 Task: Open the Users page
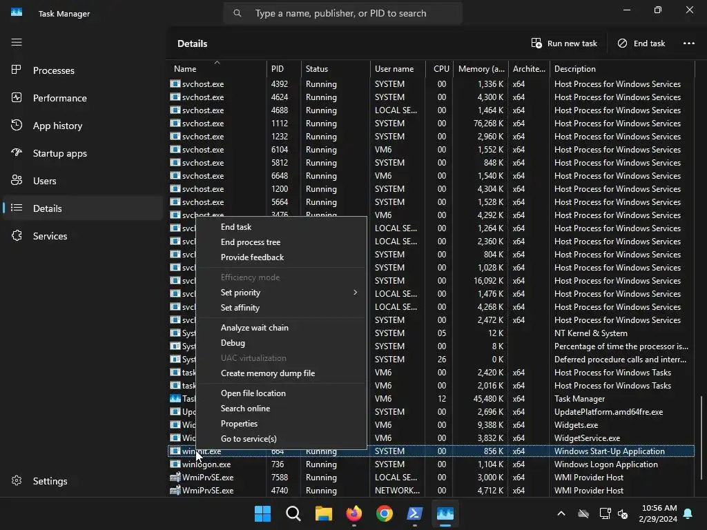[x=83, y=181]
